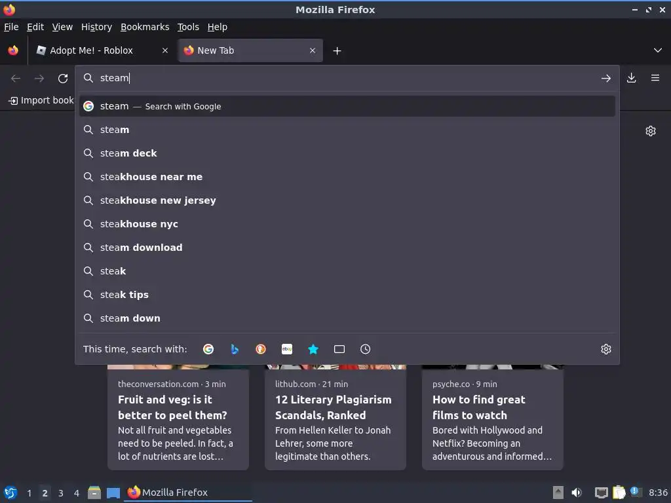Expand the list all tabs chevron
The height and width of the screenshot is (503, 671).
click(658, 50)
